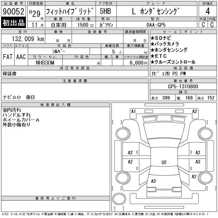
Task: Click width value 169
Action: 189,98
